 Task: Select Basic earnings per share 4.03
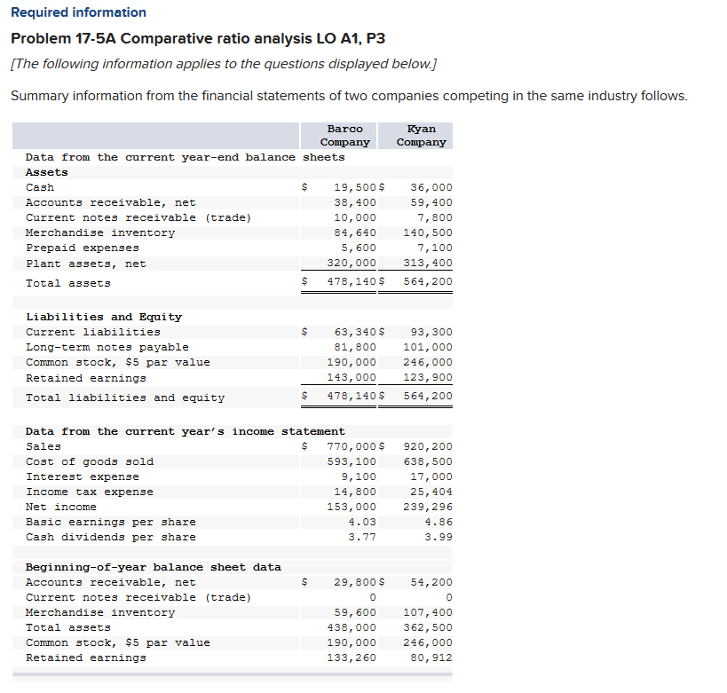pos(361,522)
